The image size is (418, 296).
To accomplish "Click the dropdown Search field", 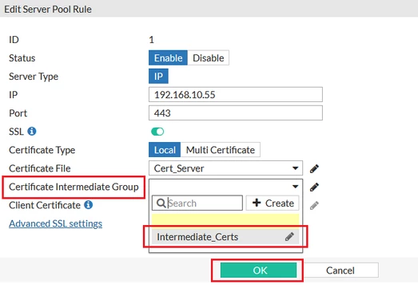I will point(197,203).
